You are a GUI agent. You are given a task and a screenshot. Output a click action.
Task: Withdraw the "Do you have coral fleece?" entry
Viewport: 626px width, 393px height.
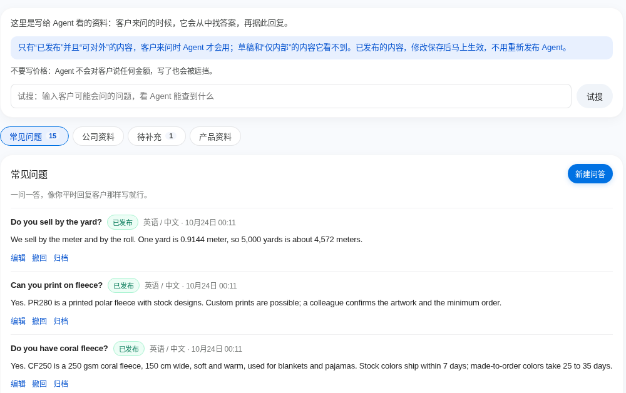point(39,384)
